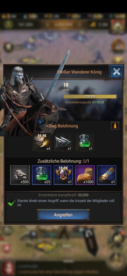Tap the 100.0% health progress bar
127x276 pixels.
point(90,96)
